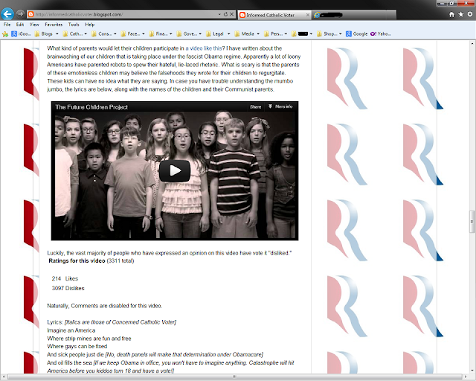Click the scroll up arrow
The width and height of the screenshot is (476, 381).
[472, 43]
